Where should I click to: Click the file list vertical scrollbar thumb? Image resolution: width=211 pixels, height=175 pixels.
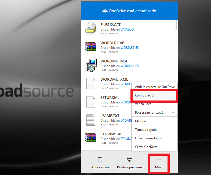point(176,25)
